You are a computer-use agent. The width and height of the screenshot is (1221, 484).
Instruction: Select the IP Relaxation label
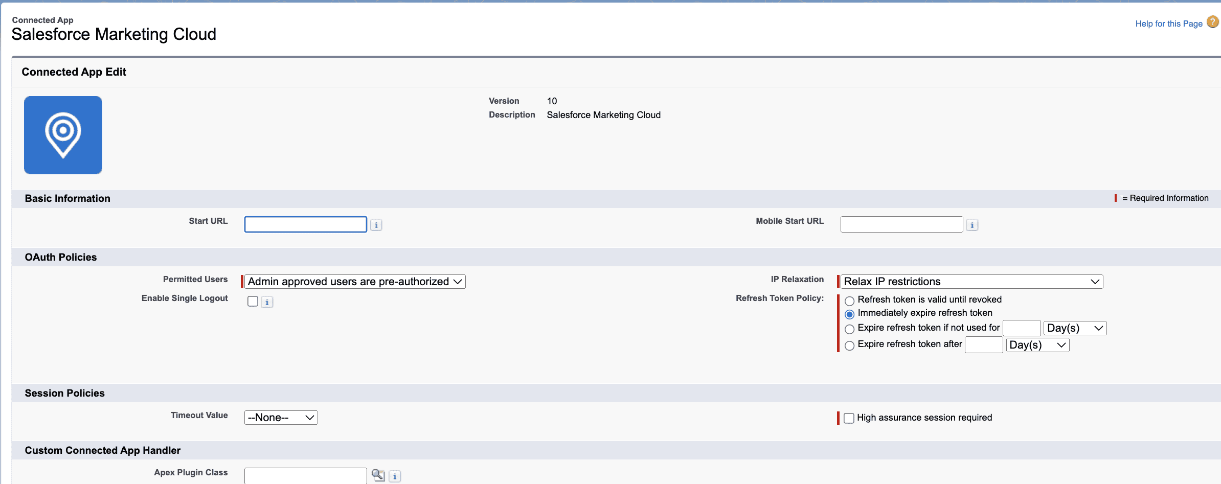click(797, 279)
